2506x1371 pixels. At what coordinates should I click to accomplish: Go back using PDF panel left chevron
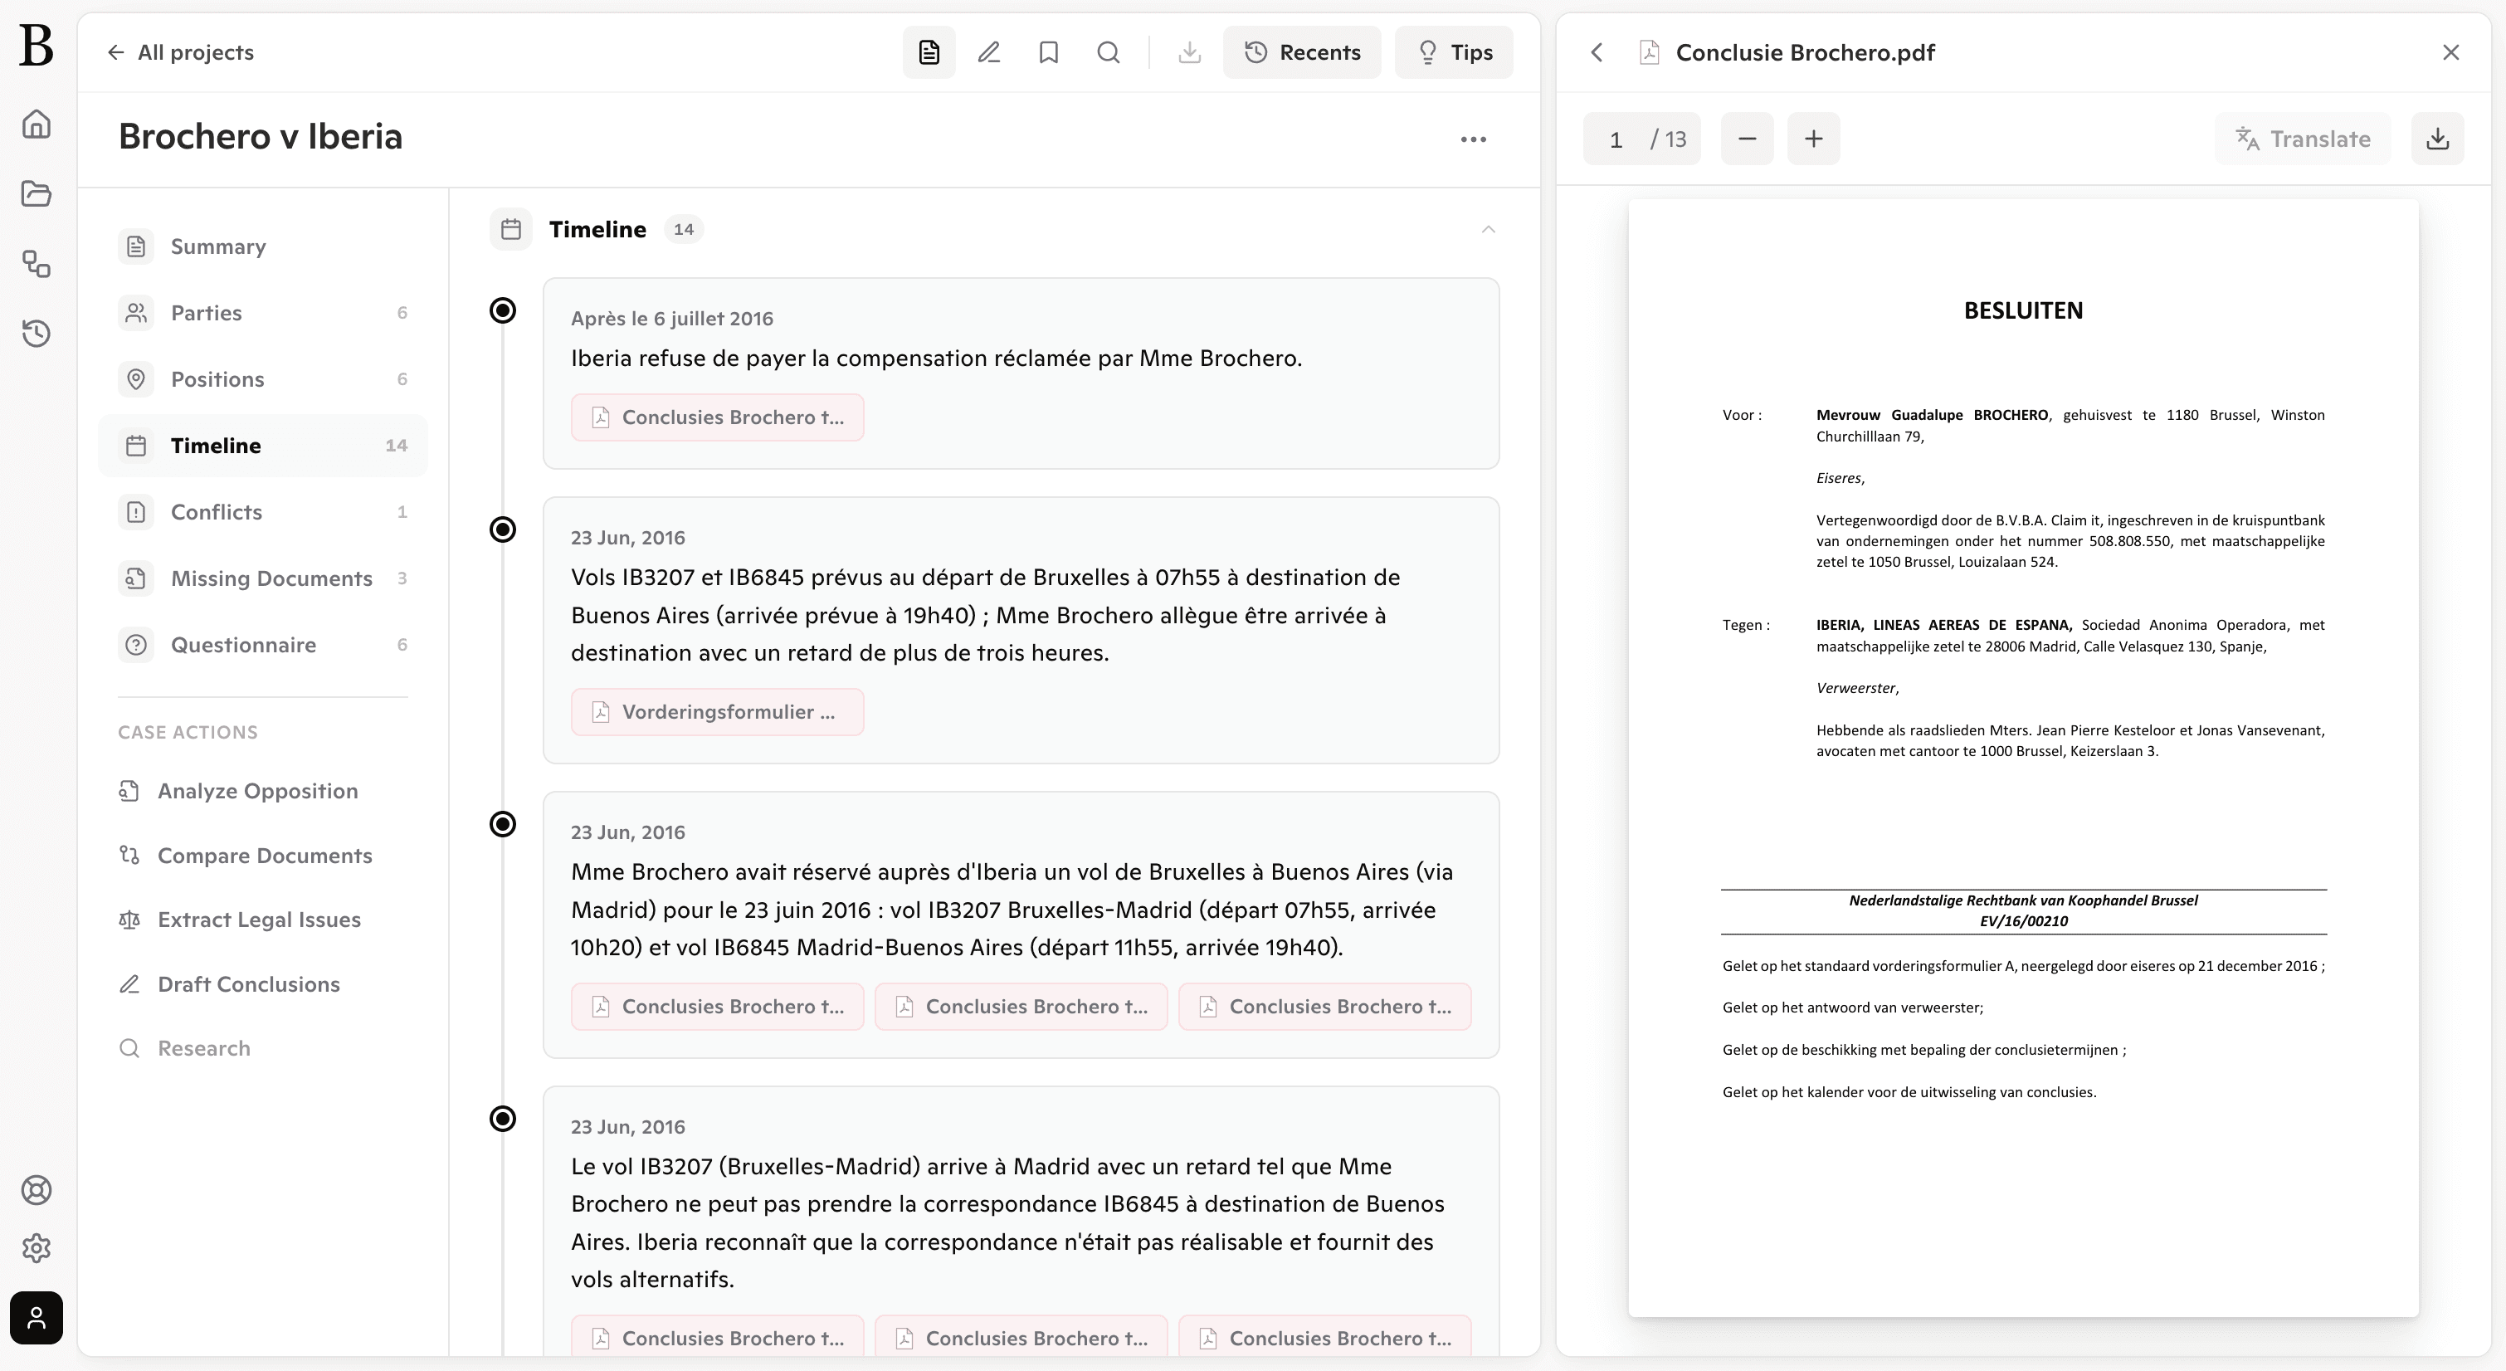(x=1597, y=52)
